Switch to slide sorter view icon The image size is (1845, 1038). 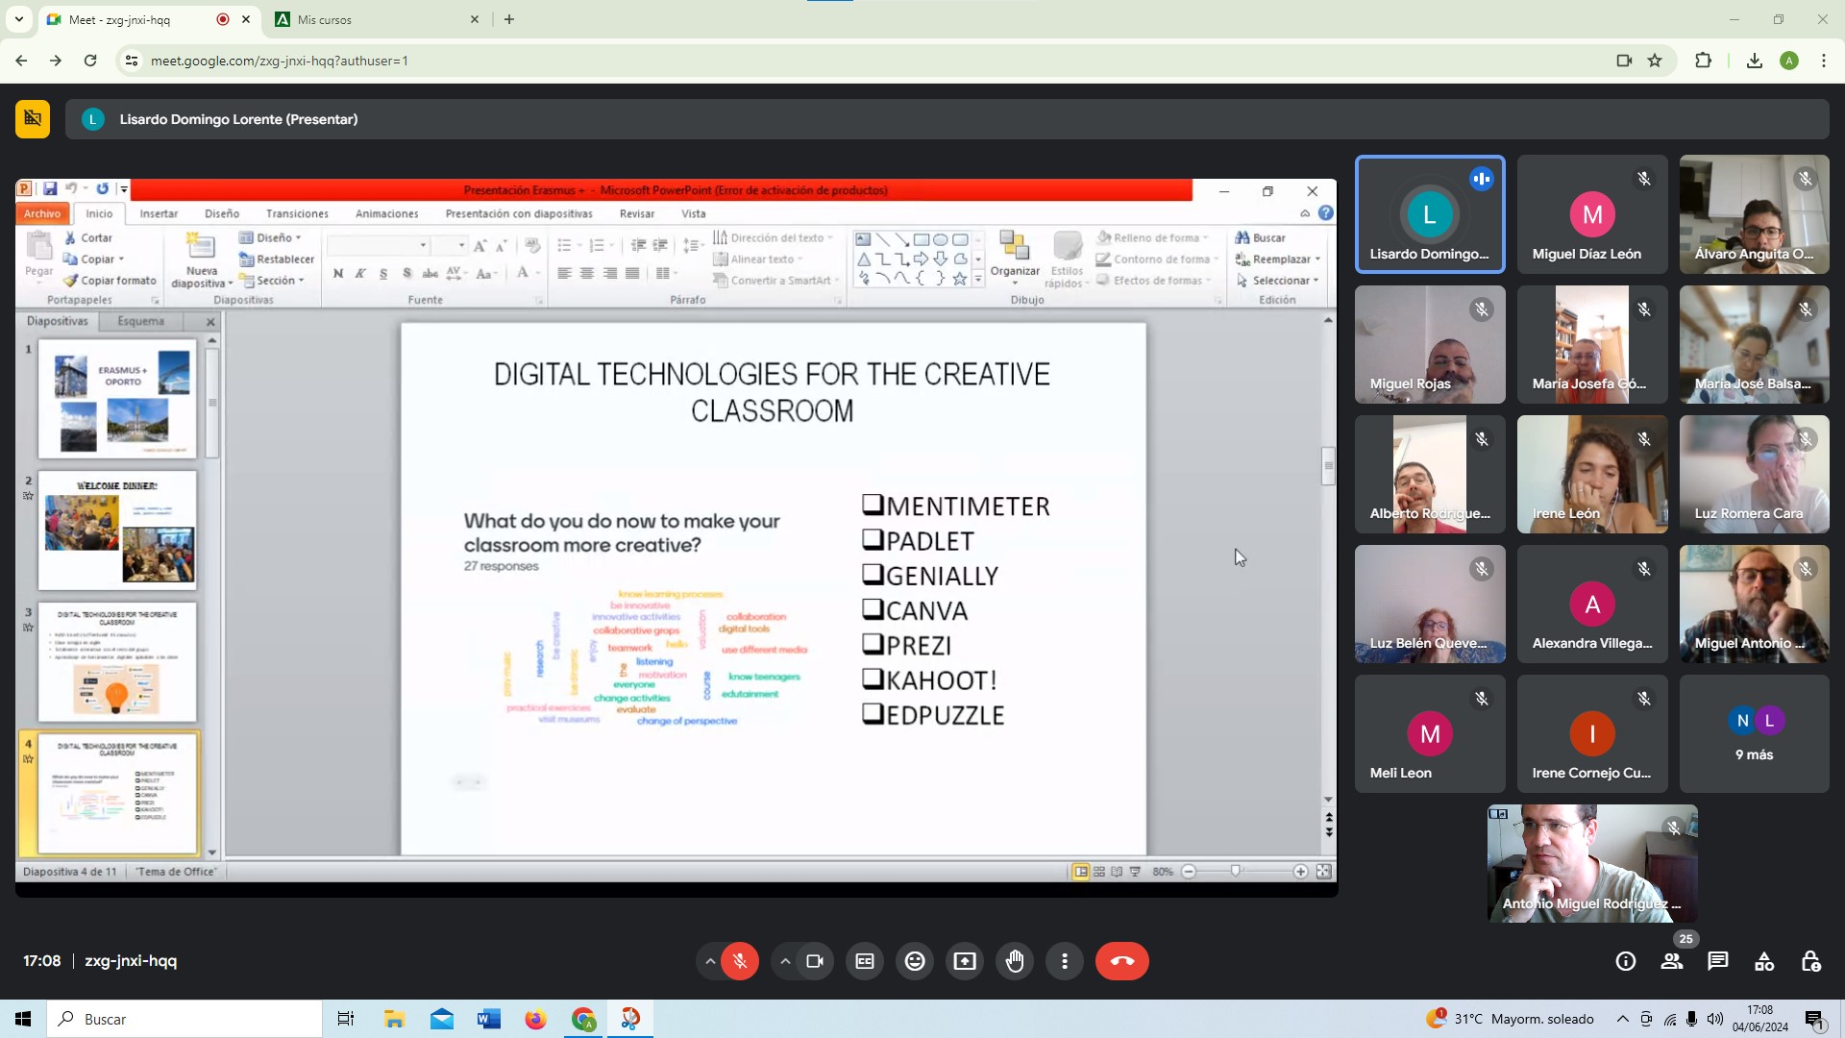pyautogui.click(x=1099, y=872)
